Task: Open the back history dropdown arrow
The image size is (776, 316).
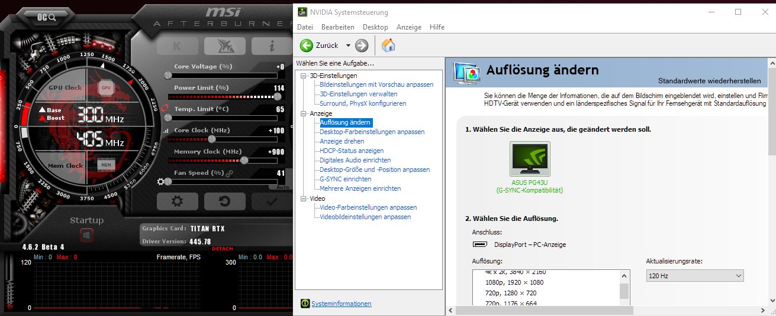Action: tap(348, 45)
